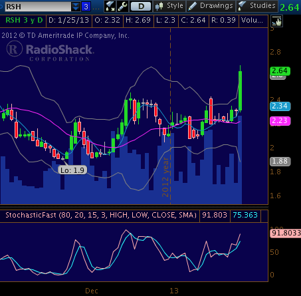Click the 'Dec' time axis label
301x296 pixels.
click(x=92, y=291)
